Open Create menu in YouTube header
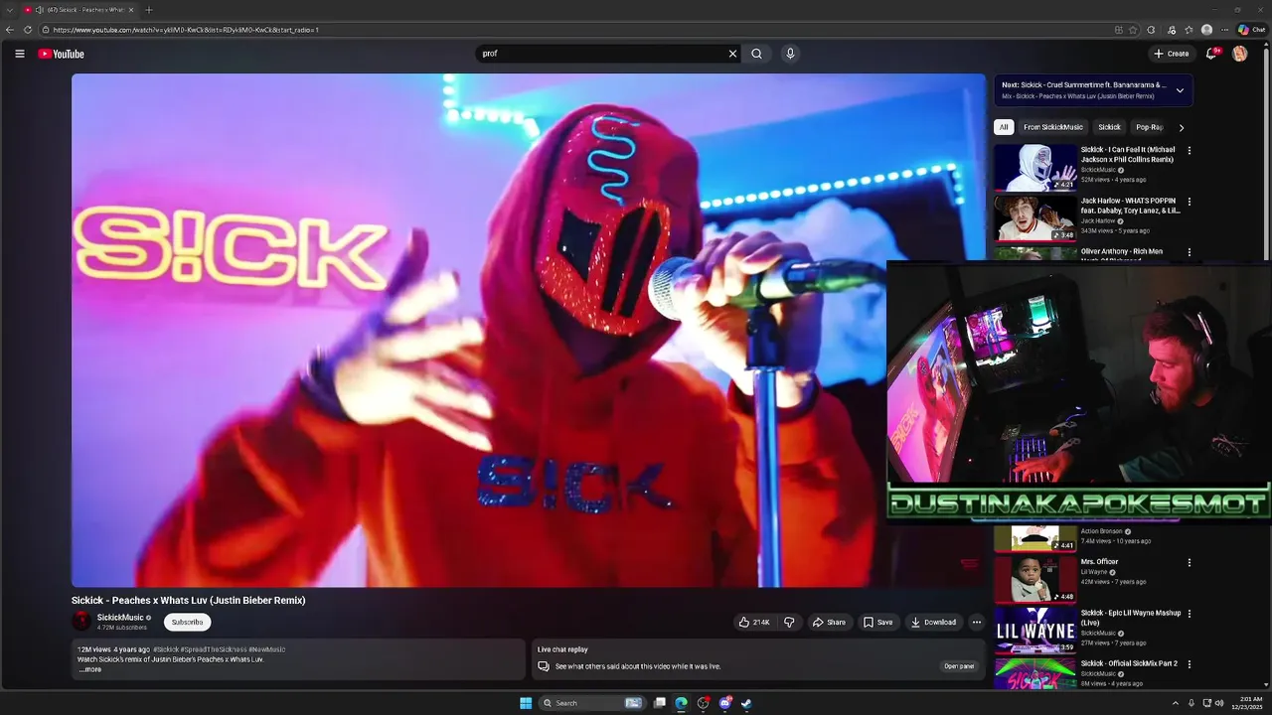The width and height of the screenshot is (1272, 715). (x=1171, y=54)
